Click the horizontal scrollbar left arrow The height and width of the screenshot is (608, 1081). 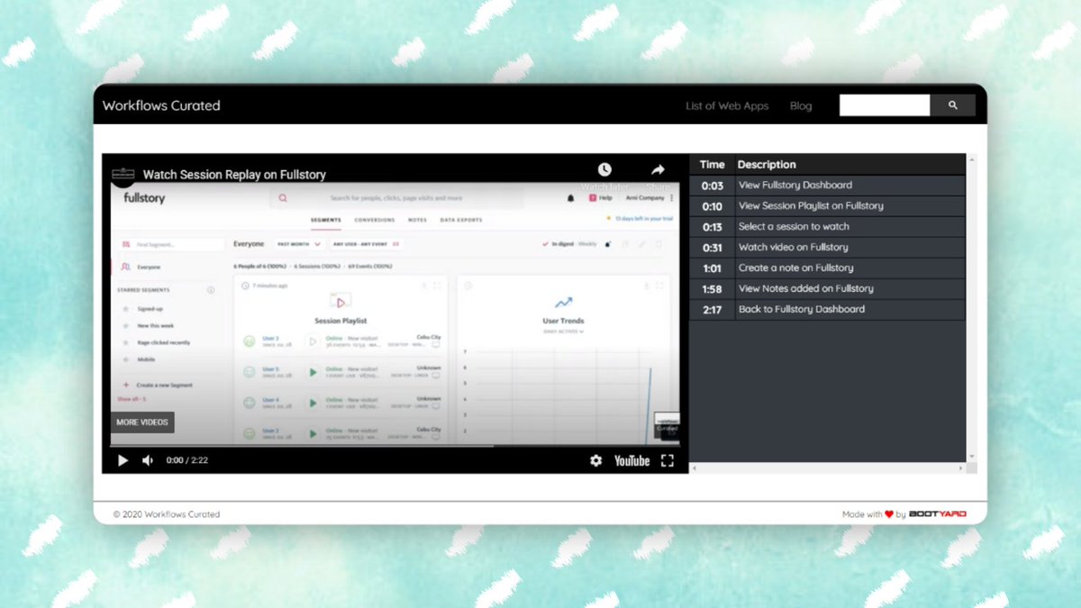pyautogui.click(x=695, y=468)
